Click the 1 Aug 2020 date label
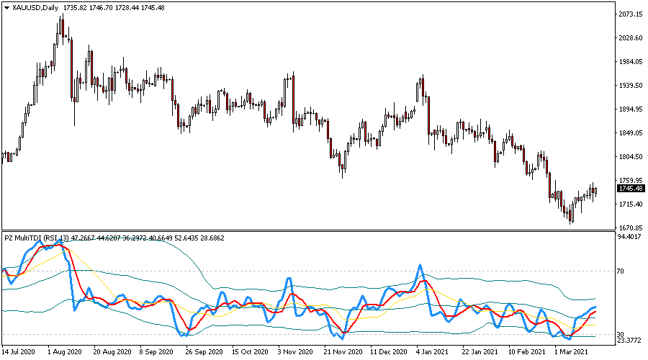This screenshot has height=360, width=648. [63, 353]
